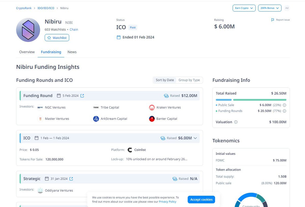Click calendar icon in the ICO row

coord(36,138)
